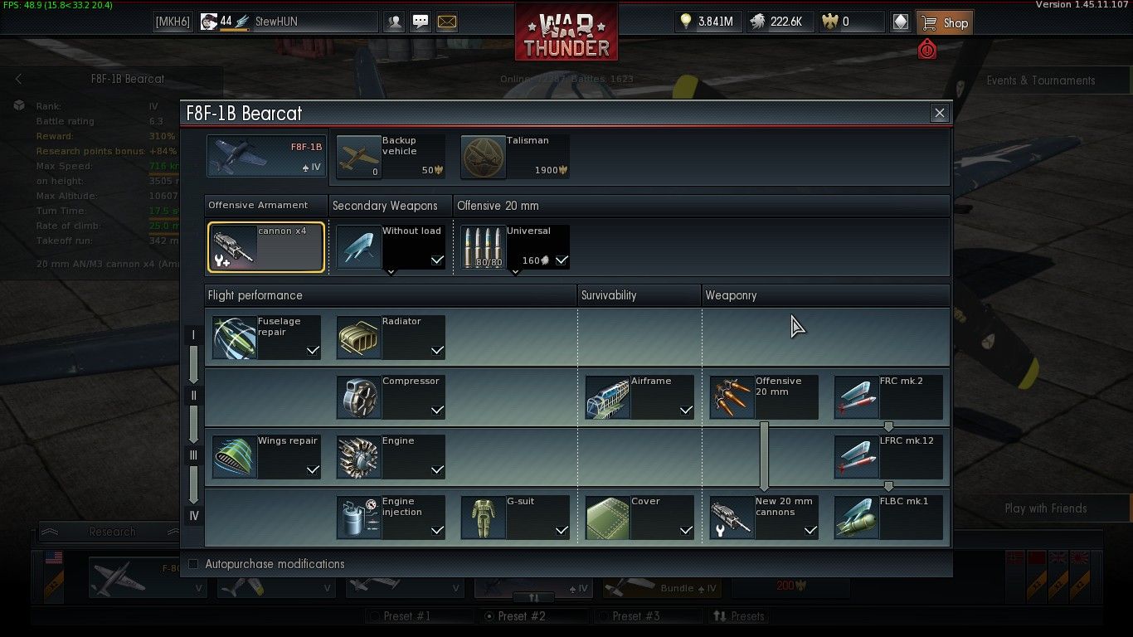Select the Compressor modification icon

(358, 397)
